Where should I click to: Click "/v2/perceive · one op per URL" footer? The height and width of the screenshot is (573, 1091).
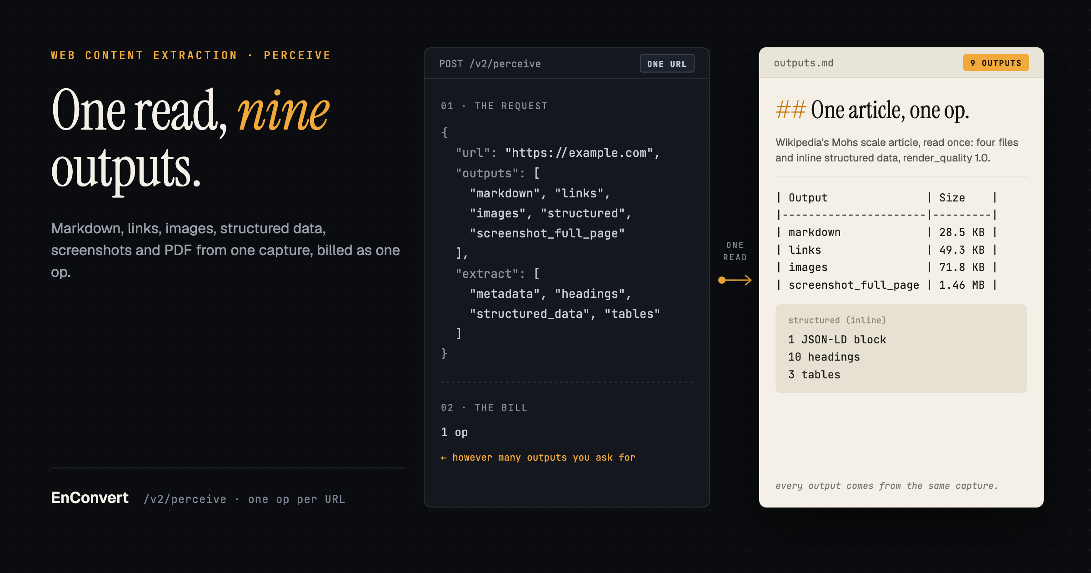tap(245, 499)
